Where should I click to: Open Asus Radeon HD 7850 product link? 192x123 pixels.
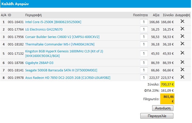pyautogui.click(x=68, y=78)
